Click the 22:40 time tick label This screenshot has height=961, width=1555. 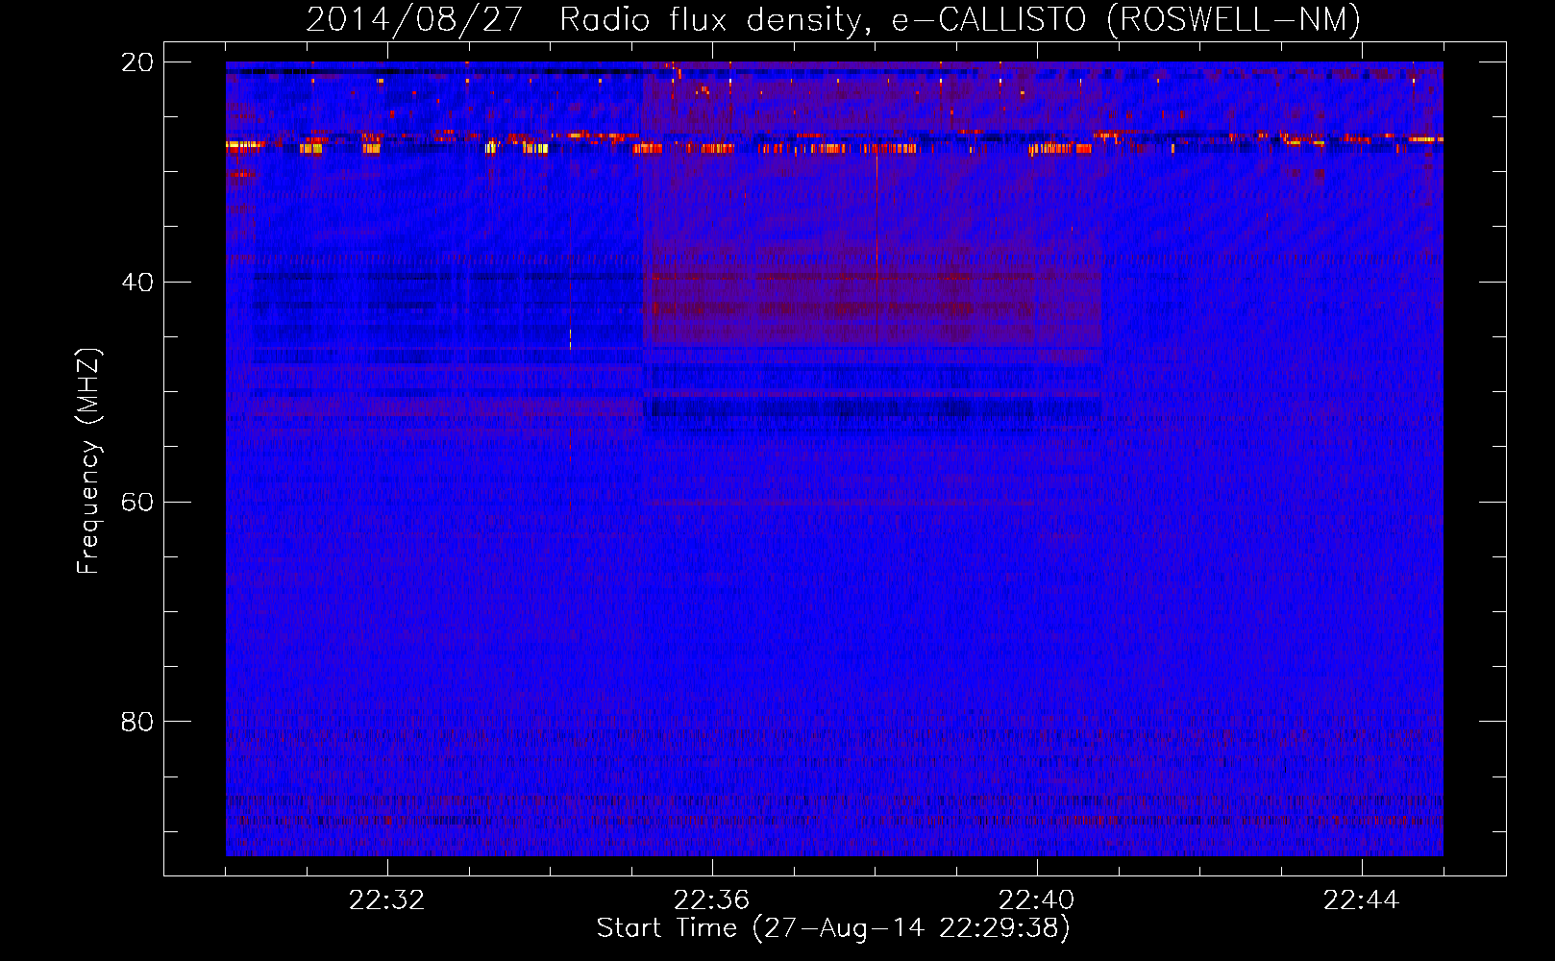[x=1036, y=900]
